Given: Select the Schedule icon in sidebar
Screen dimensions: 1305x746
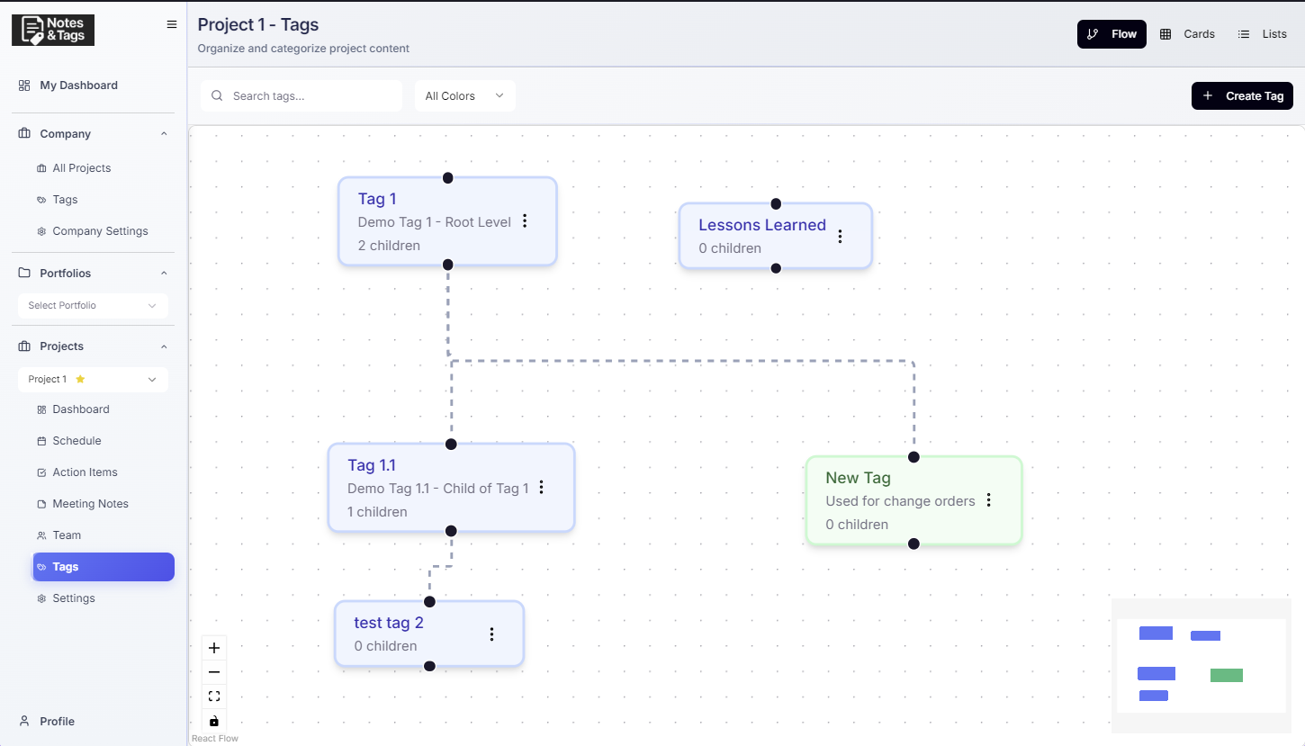Looking at the screenshot, I should point(40,440).
